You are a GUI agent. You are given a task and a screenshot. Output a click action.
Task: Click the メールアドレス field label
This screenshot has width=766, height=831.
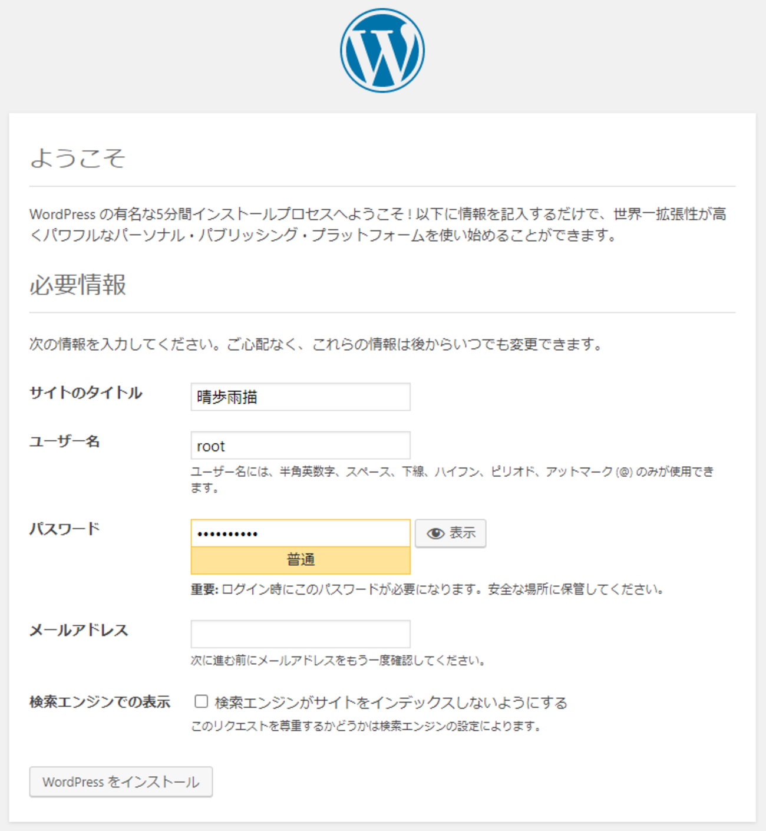[x=79, y=631]
